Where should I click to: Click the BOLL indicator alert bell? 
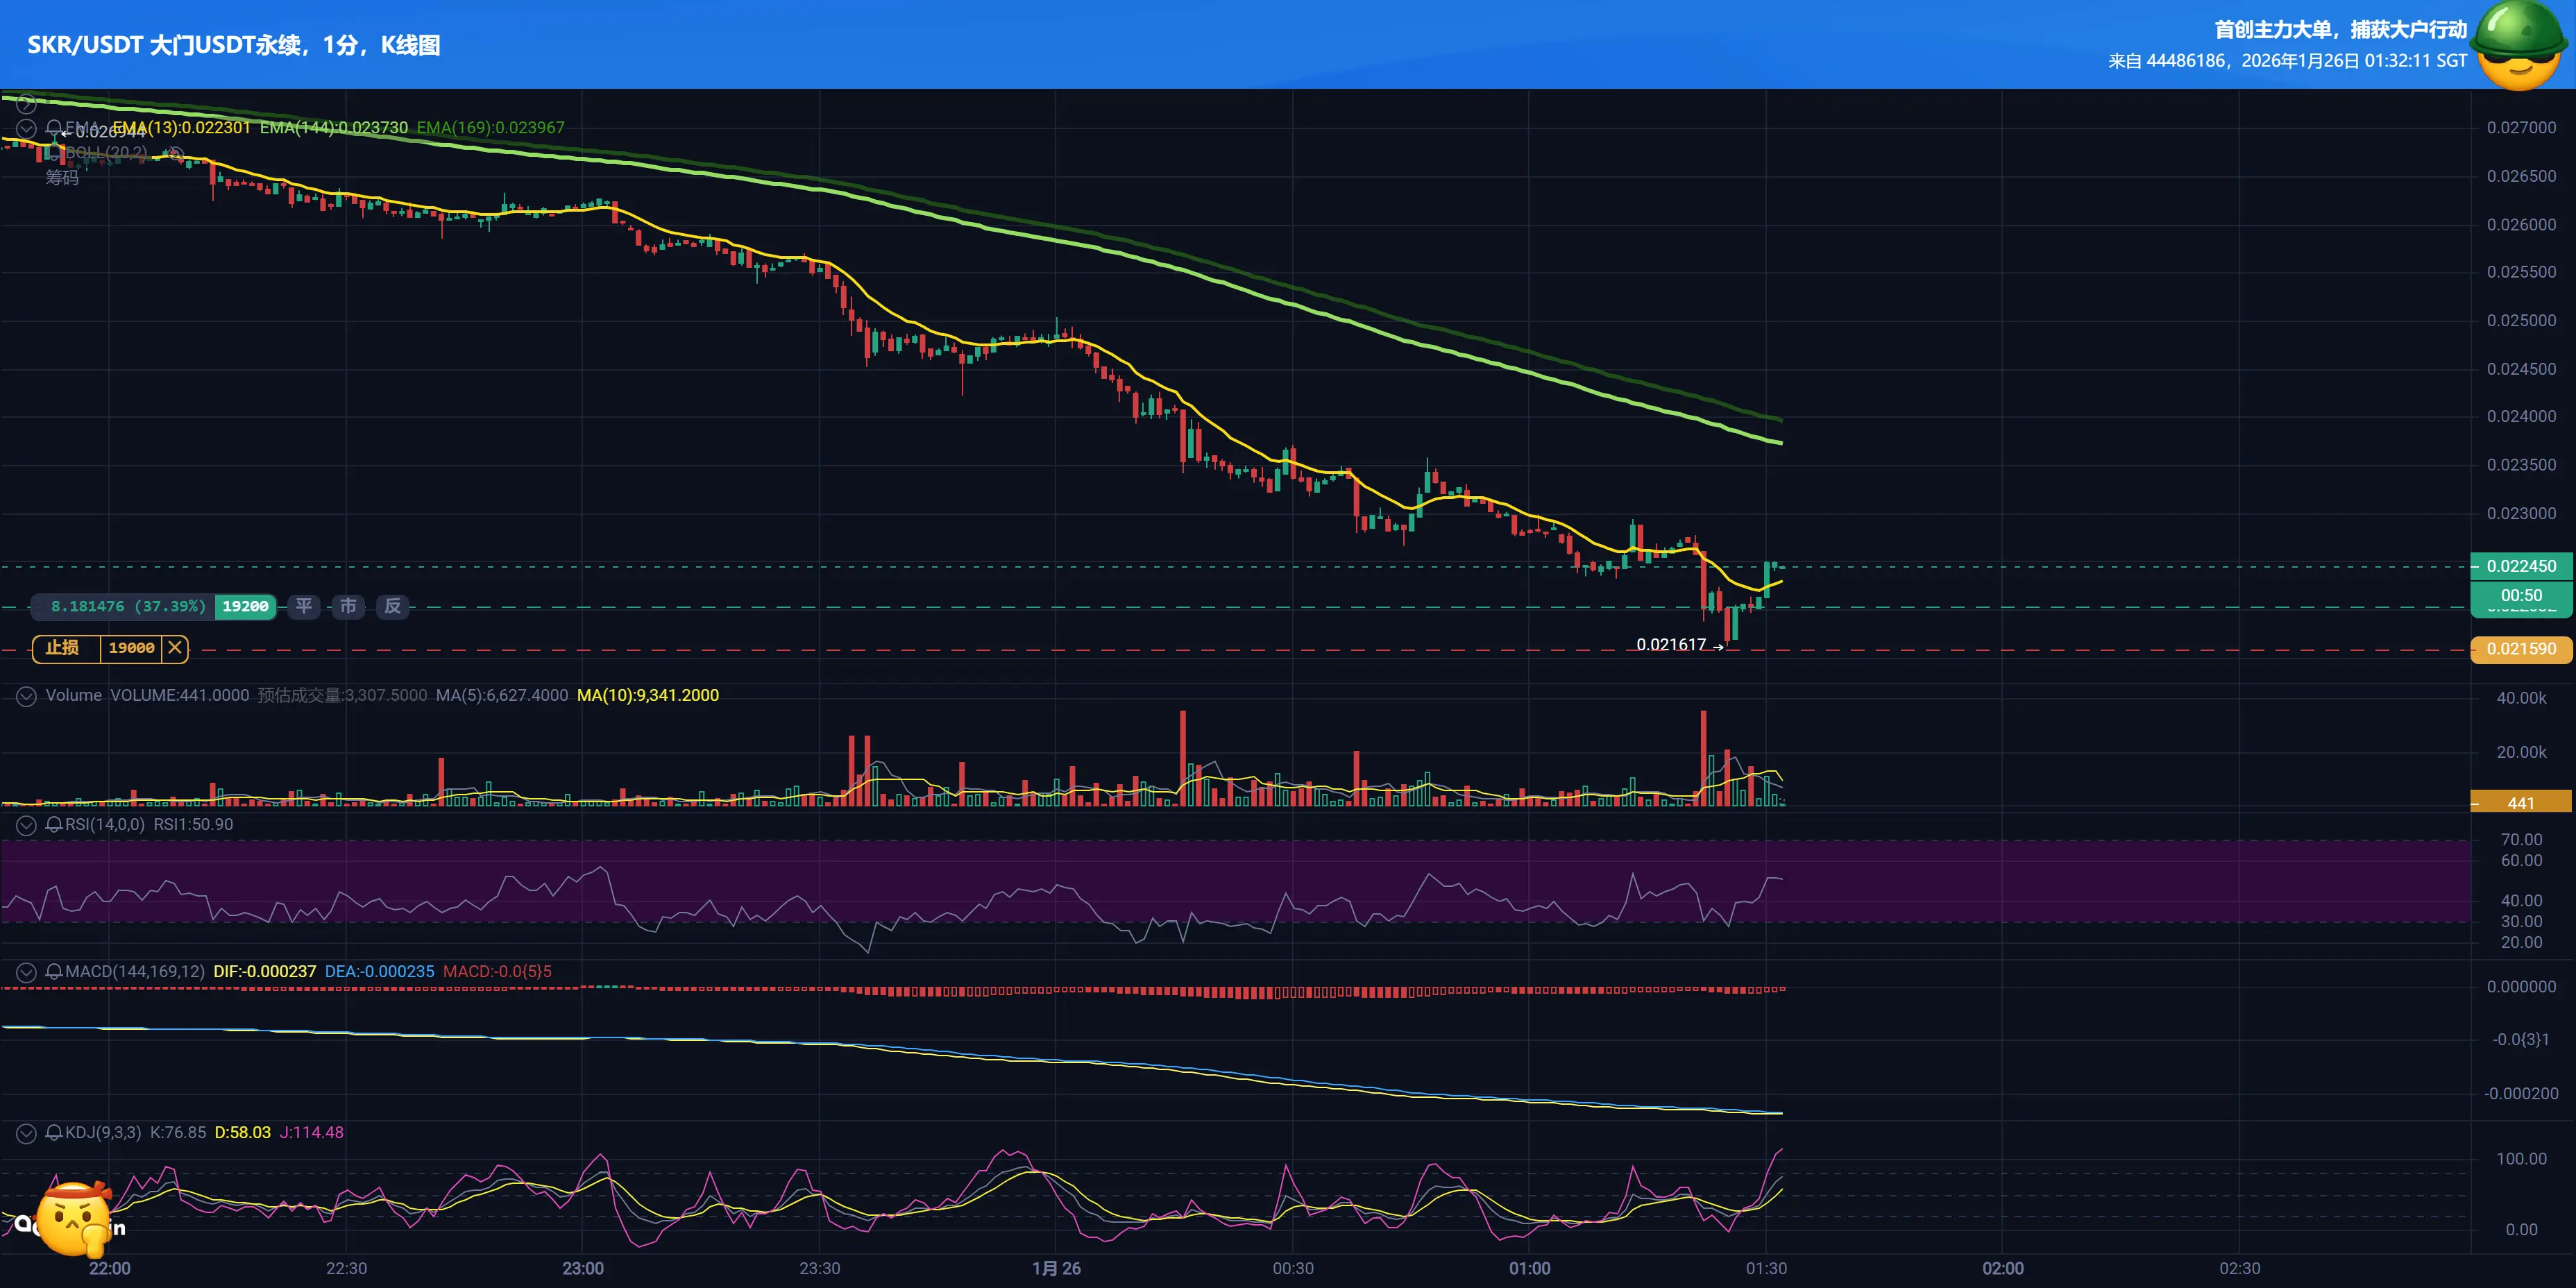[54, 153]
